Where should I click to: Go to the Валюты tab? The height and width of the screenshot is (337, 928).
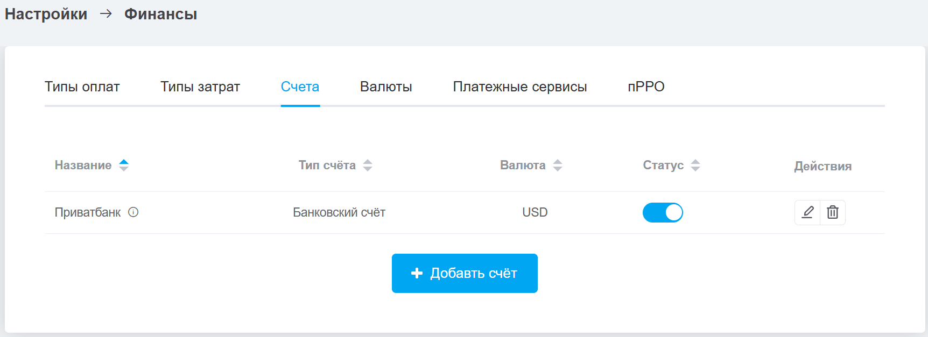(386, 87)
